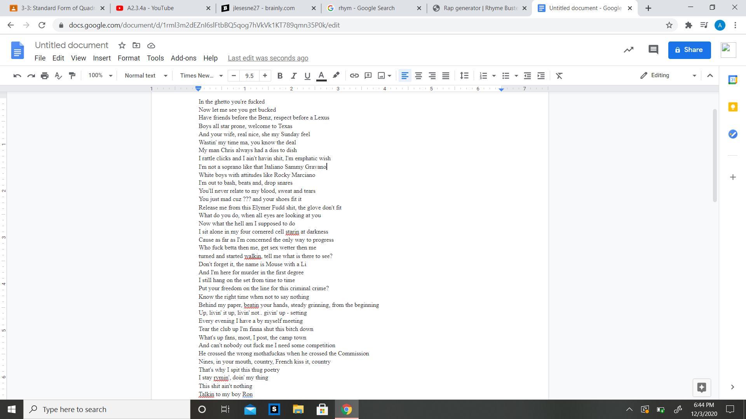Toggle bold formatting

280,76
